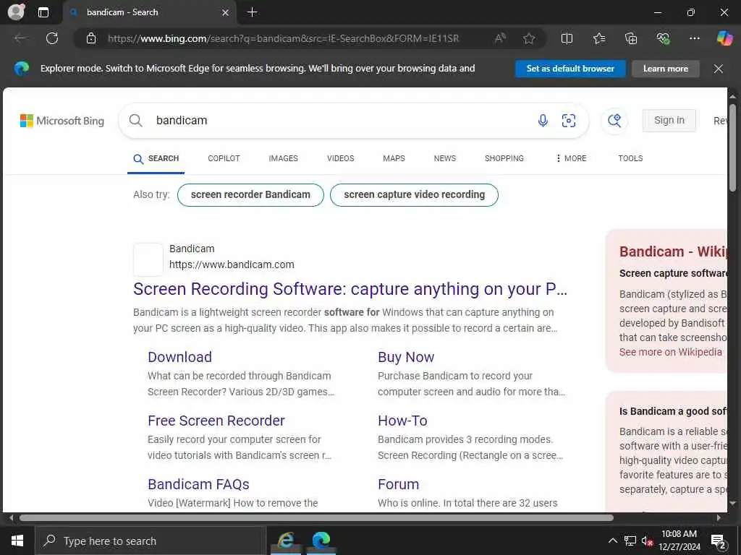Viewport: 741px width, 555px height.
Task: Open Screen Recording Software result title
Action: 350,289
